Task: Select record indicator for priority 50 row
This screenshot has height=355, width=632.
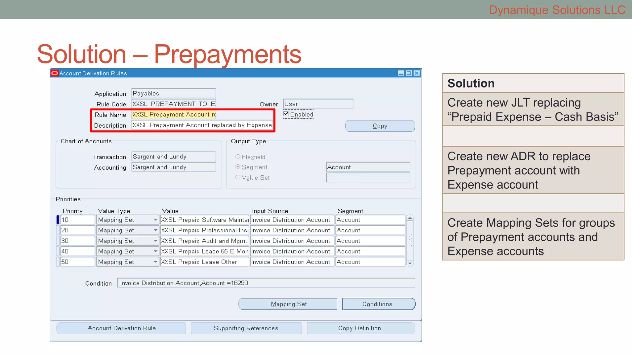Action: pyautogui.click(x=58, y=262)
